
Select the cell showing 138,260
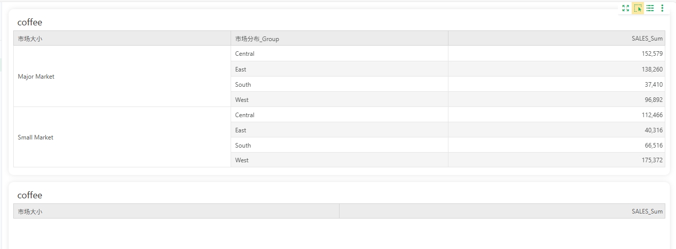[652, 69]
